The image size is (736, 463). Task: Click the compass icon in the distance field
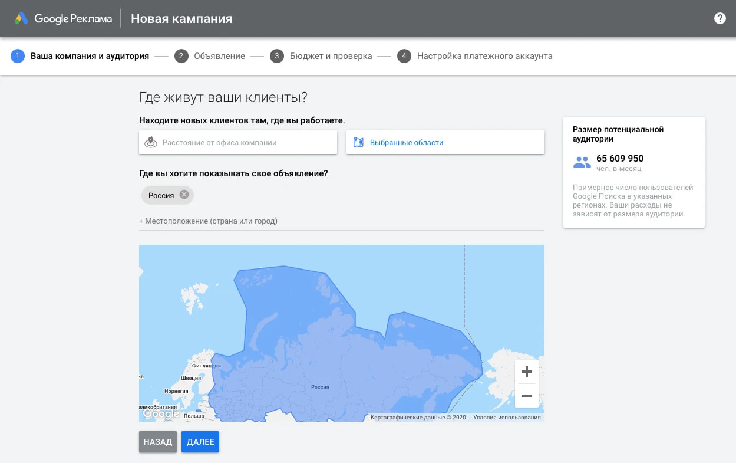[x=151, y=142]
